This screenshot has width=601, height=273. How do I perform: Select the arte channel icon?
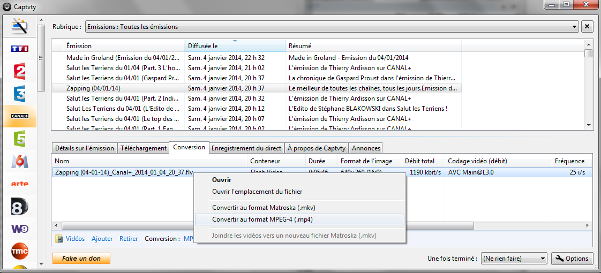point(19,184)
